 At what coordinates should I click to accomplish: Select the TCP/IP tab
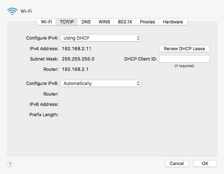click(67, 22)
